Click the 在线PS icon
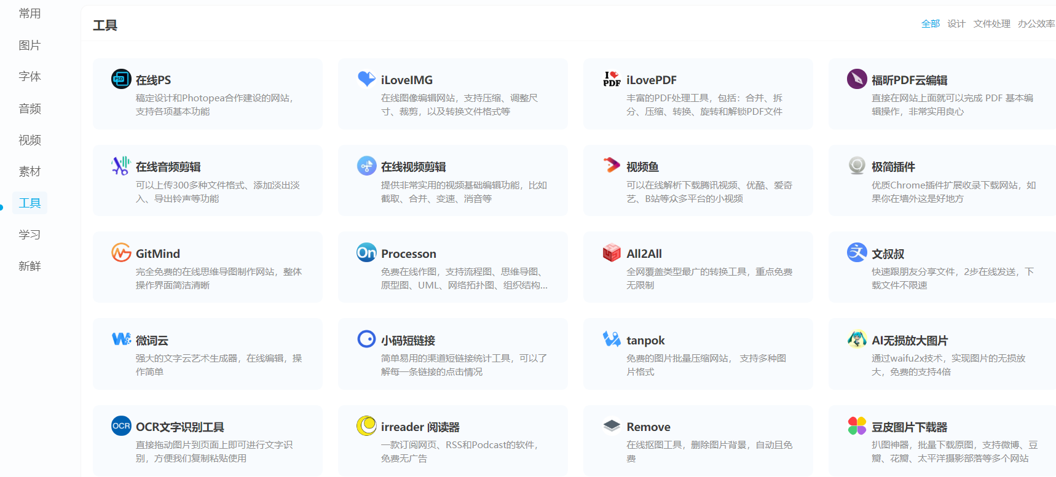 [121, 79]
